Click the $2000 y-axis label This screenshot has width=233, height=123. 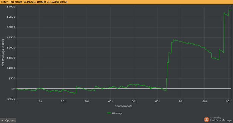[x=11, y=48]
